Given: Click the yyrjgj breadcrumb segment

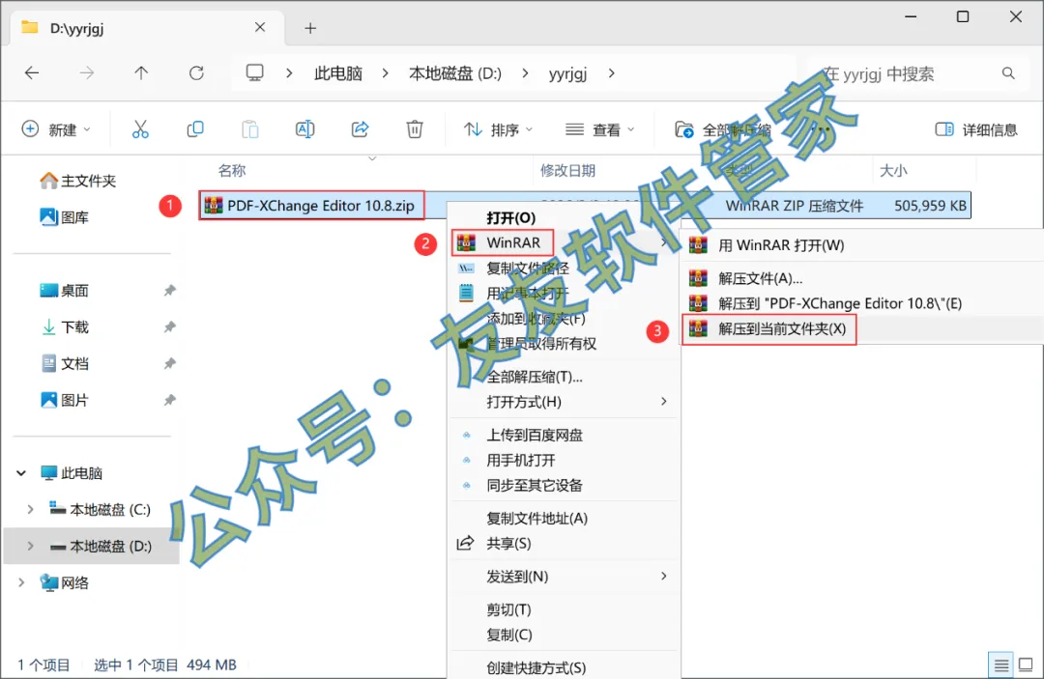Looking at the screenshot, I should point(568,73).
